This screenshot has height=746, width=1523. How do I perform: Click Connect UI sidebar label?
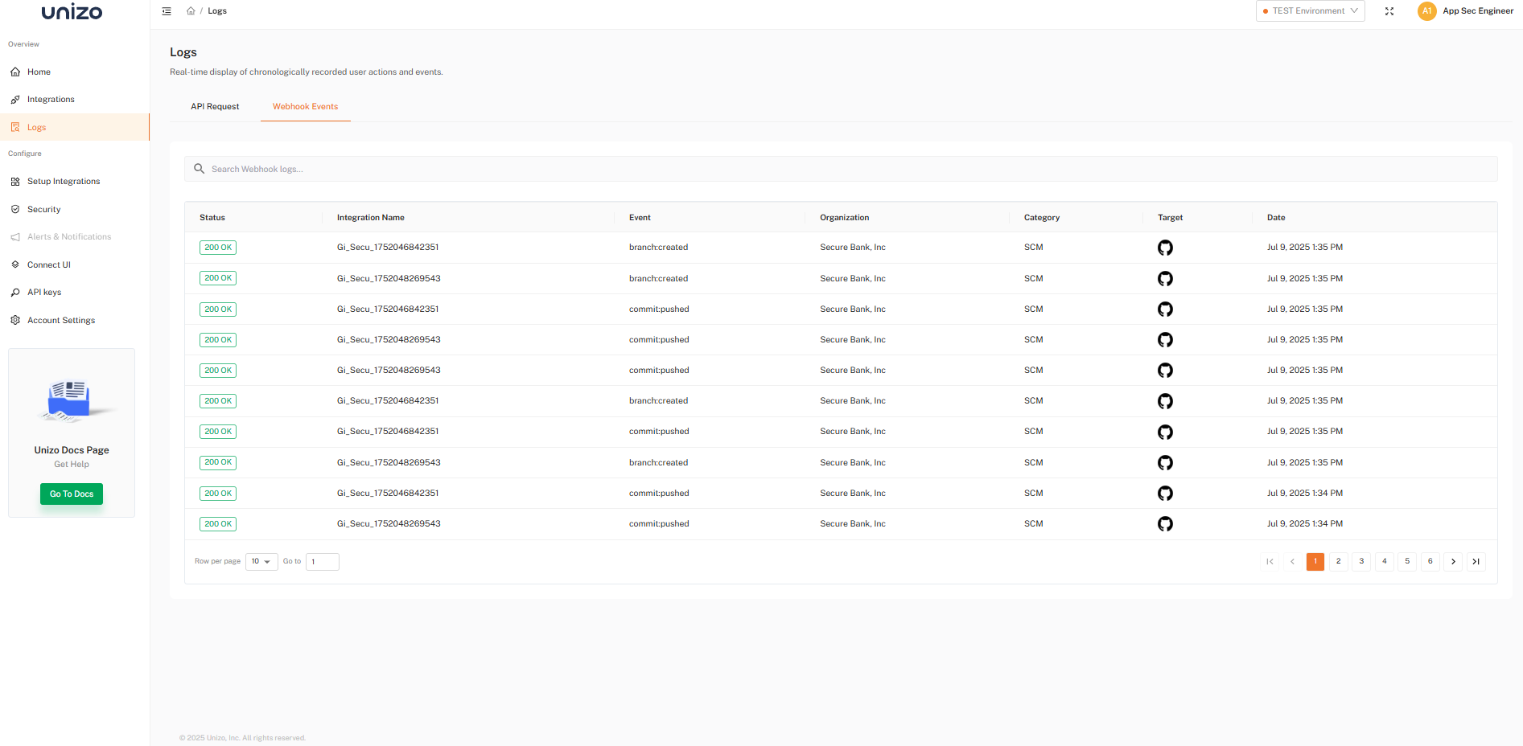[x=49, y=265]
